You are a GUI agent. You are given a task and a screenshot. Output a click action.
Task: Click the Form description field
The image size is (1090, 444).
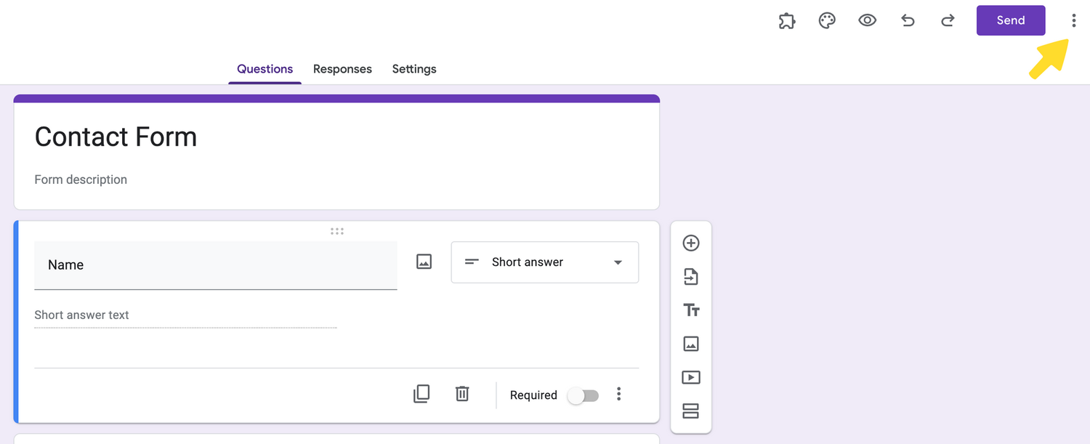click(81, 179)
